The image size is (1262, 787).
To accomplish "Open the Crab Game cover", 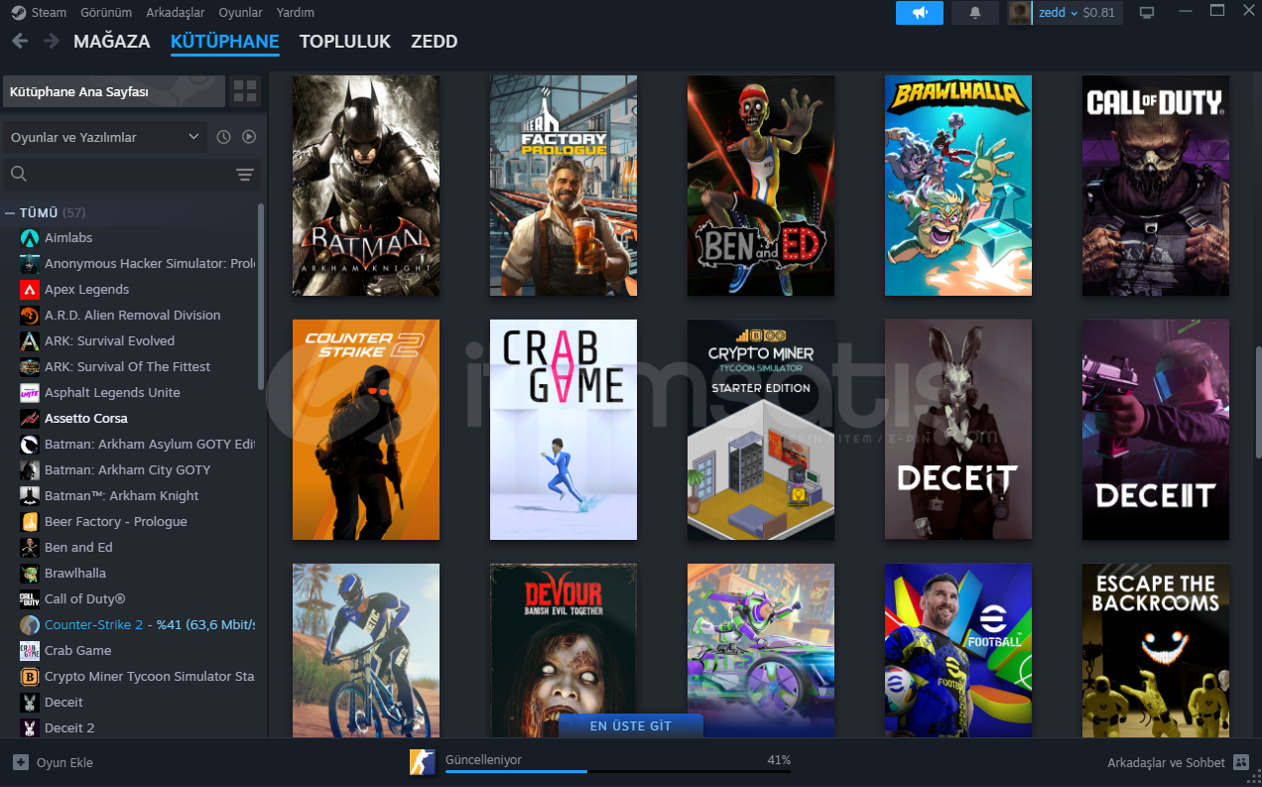I will (564, 430).
